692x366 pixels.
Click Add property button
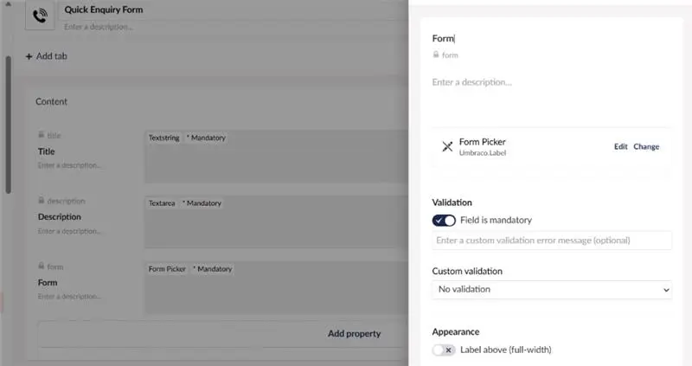click(354, 334)
